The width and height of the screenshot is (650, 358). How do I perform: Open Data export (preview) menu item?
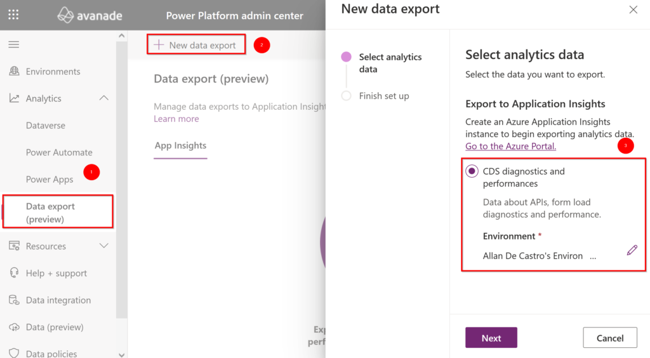[58, 212]
